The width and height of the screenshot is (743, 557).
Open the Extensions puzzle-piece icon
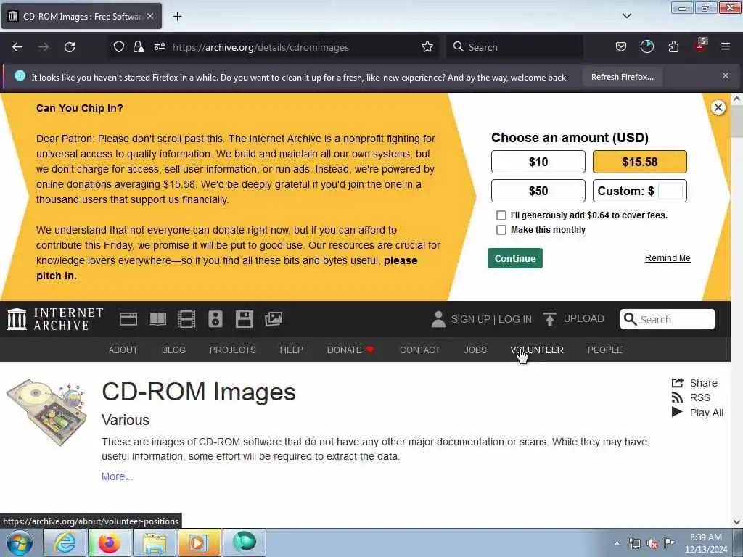click(673, 47)
